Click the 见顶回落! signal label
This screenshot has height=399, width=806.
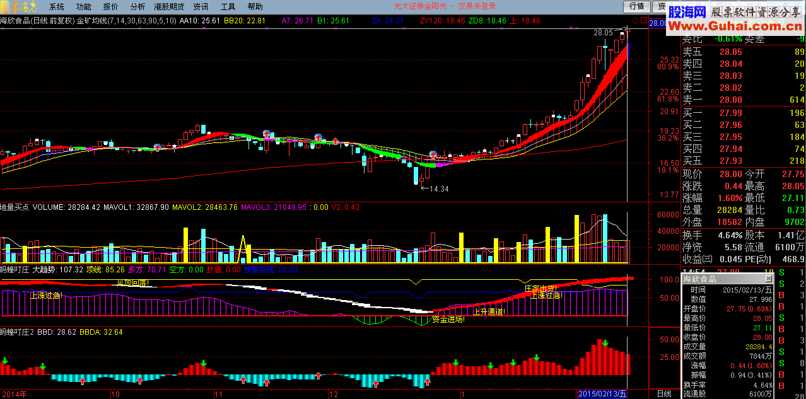click(132, 283)
